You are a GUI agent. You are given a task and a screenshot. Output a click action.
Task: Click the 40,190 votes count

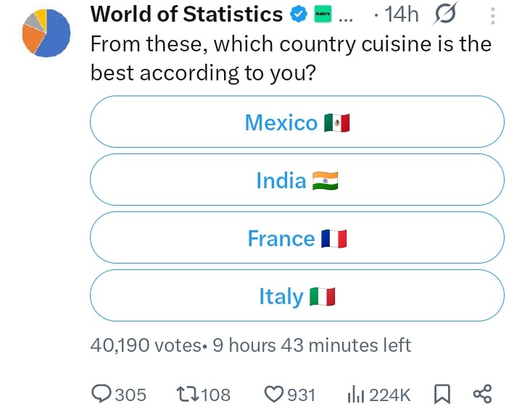pyautogui.click(x=146, y=345)
